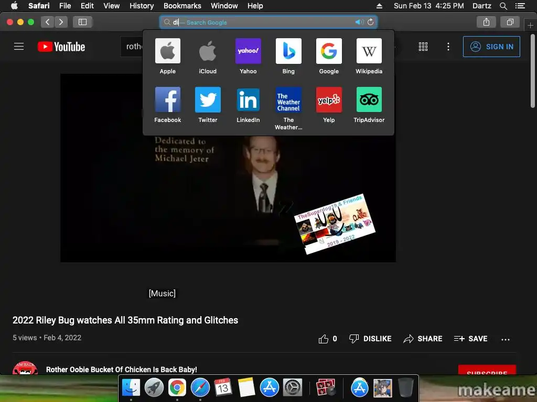Go forward with Safari's forward arrow
Viewport: 537px width, 402px height.
(x=61, y=22)
